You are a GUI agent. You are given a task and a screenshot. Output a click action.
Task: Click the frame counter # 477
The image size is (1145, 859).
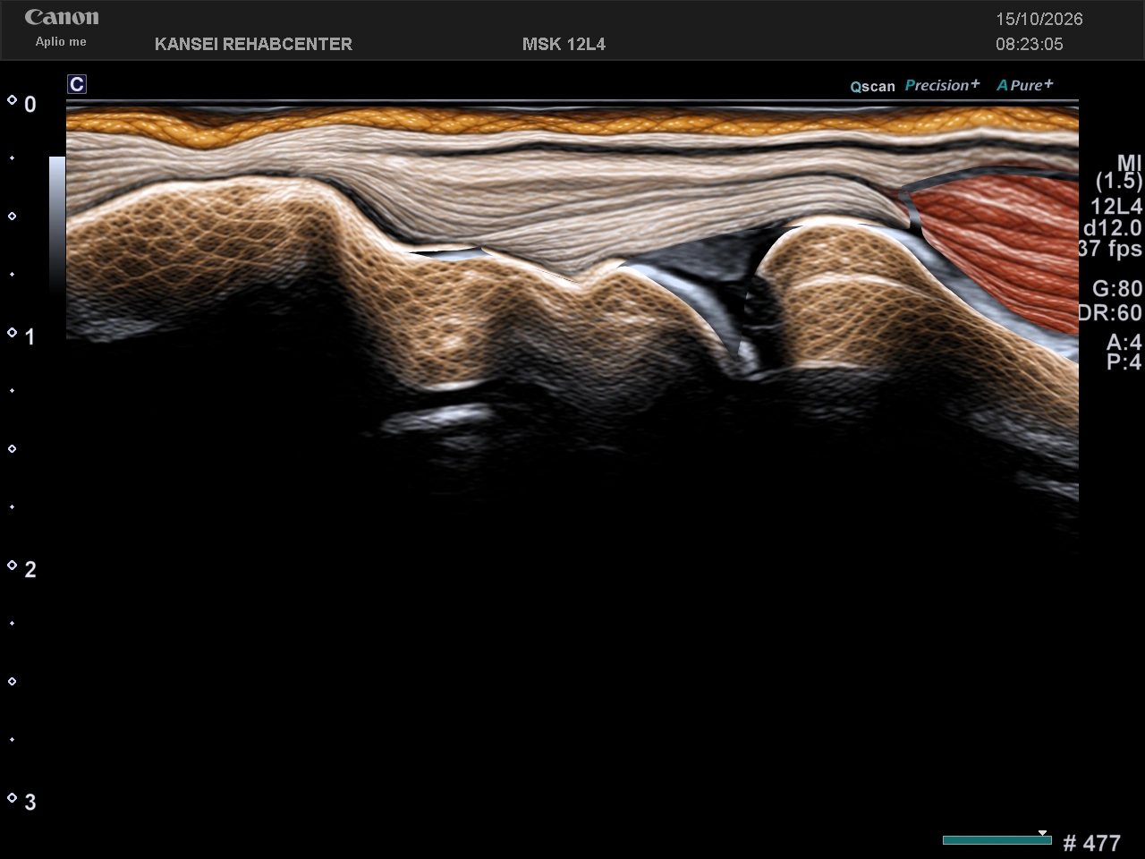(1091, 843)
